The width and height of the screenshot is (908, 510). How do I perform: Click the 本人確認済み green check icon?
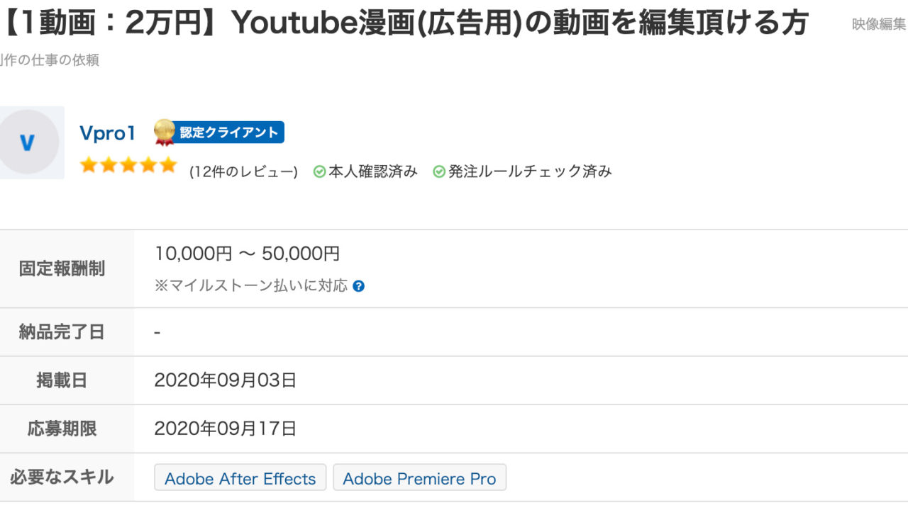coord(320,171)
